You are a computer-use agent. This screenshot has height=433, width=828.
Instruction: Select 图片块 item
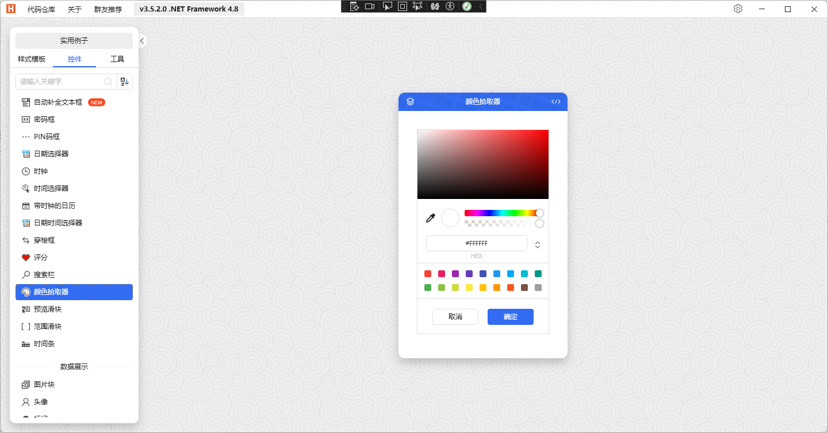(x=74, y=385)
